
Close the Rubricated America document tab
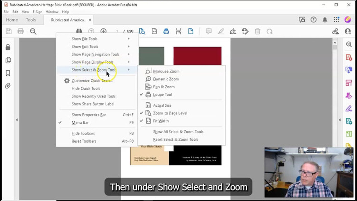click(x=90, y=20)
